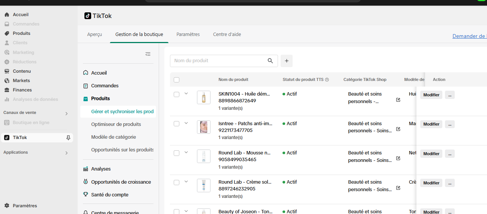
Task: Open Optimiseur de produits menu item
Action: tap(116, 124)
